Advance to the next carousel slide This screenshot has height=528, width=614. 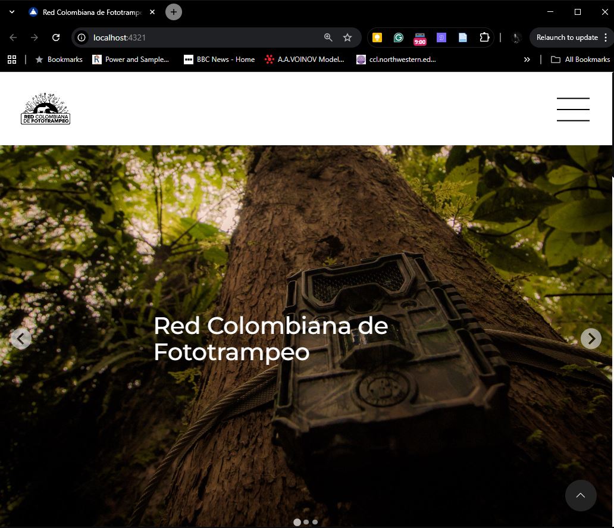pyautogui.click(x=591, y=339)
